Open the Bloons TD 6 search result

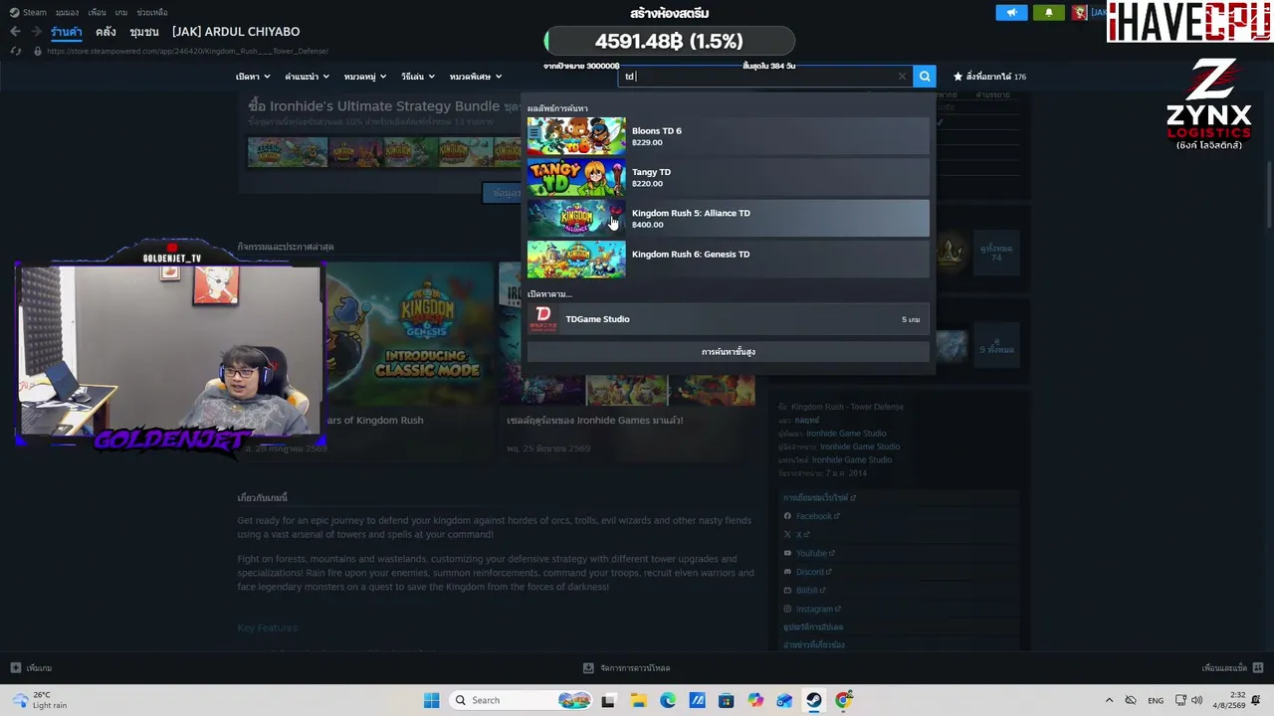tap(728, 136)
